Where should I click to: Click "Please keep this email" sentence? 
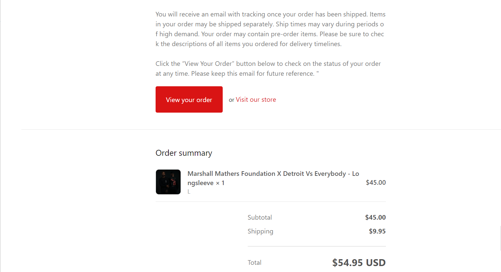click(x=253, y=74)
